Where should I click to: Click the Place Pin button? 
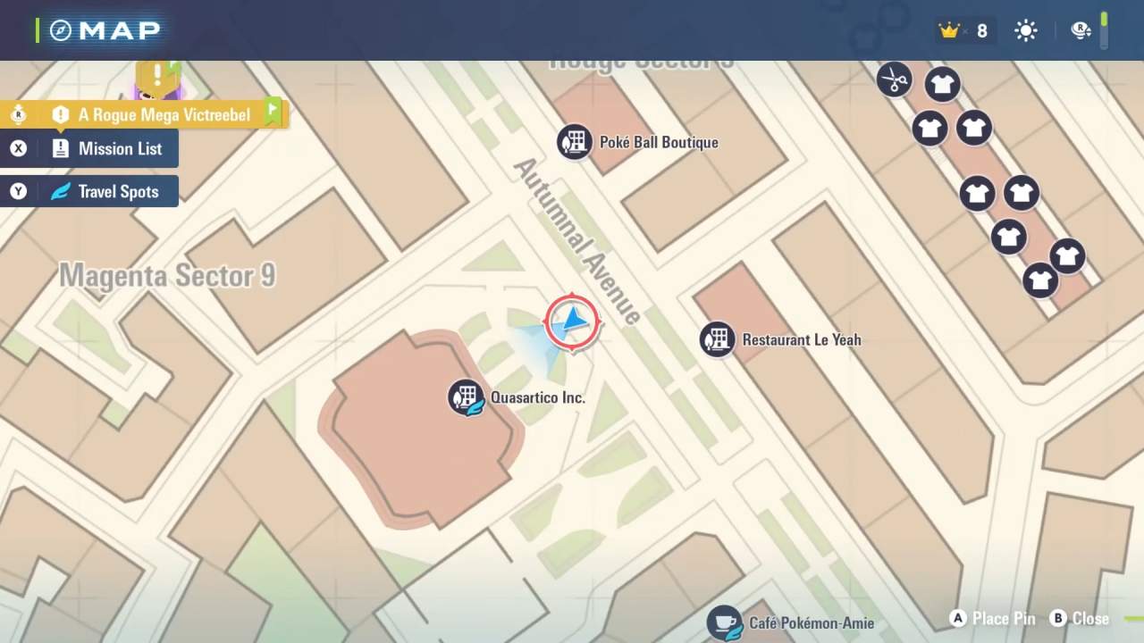point(993,618)
